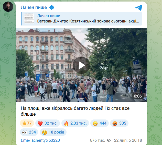Click the quoted message document thumbnail
This screenshot has height=145, width=162.
tap(29, 19)
